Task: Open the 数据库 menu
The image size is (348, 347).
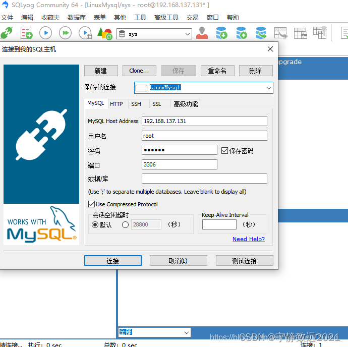Action: (x=77, y=17)
